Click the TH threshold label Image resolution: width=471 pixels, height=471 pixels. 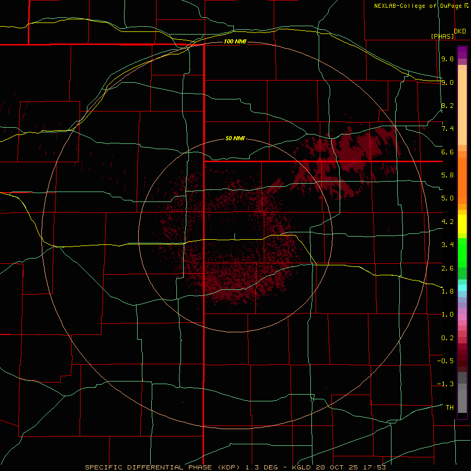(450, 408)
